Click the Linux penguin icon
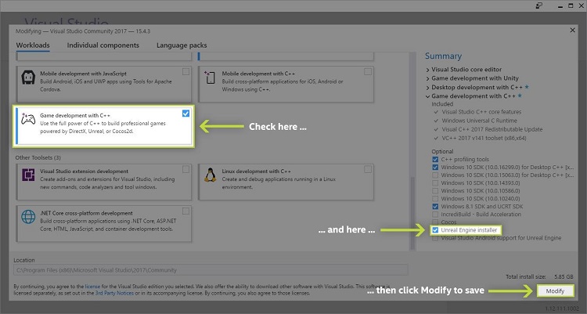 [x=210, y=175]
